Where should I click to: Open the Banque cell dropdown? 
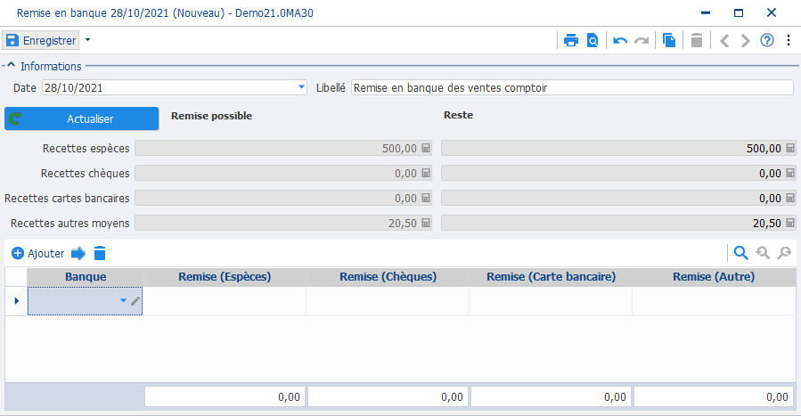[x=123, y=301]
